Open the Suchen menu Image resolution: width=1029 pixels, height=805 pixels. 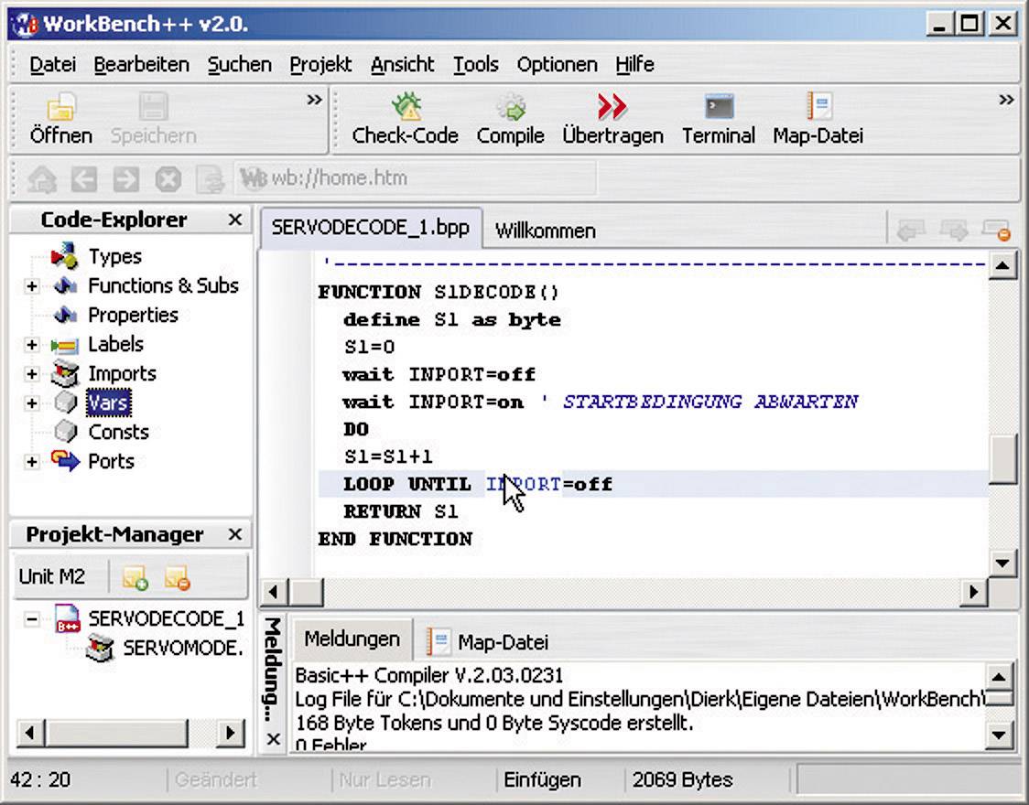pyautogui.click(x=240, y=64)
